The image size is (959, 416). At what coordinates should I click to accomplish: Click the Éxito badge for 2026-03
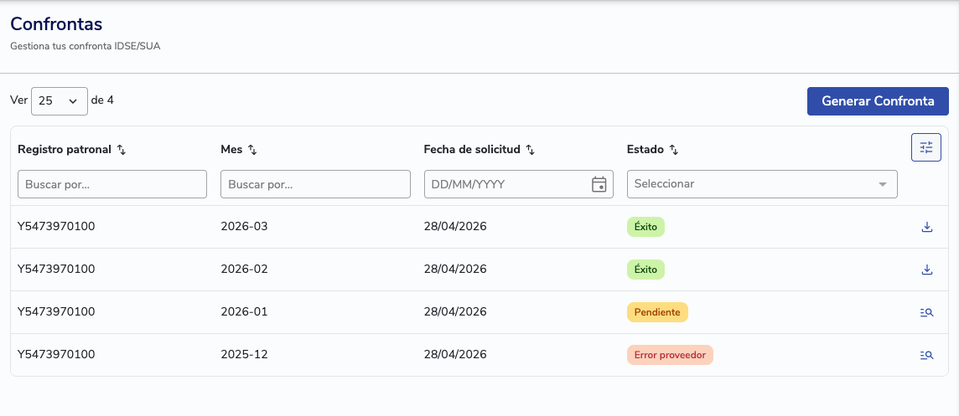point(645,227)
